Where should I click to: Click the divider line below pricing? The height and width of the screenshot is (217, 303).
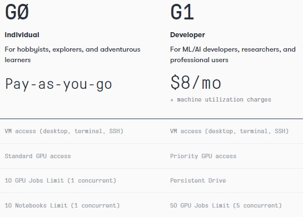[151, 119]
